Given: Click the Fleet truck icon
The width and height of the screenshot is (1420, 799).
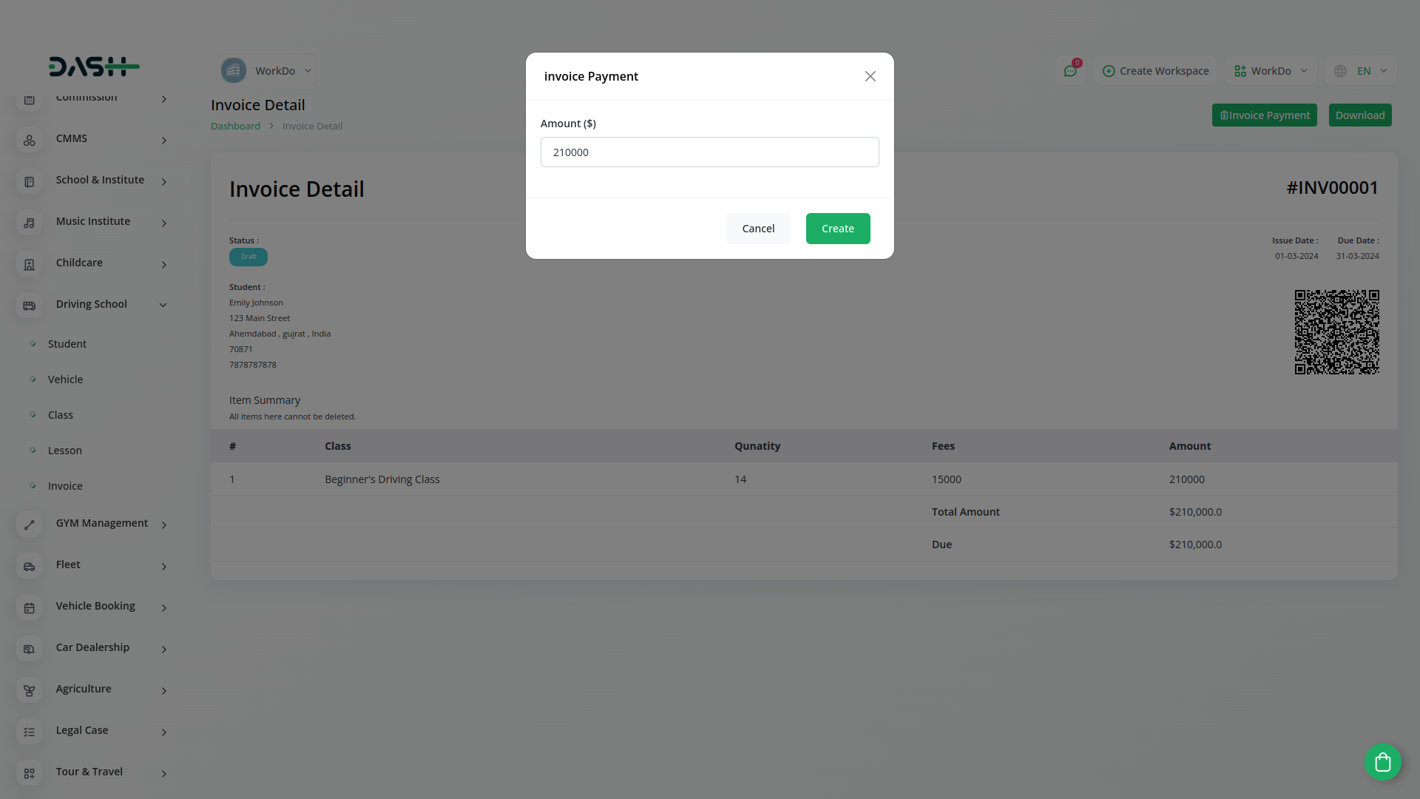Looking at the screenshot, I should click(30, 566).
